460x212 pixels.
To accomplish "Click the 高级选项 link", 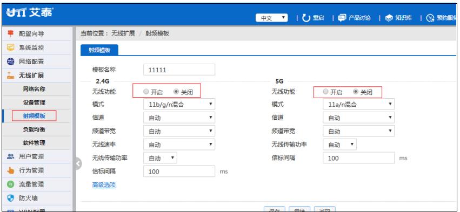I will pos(104,185).
